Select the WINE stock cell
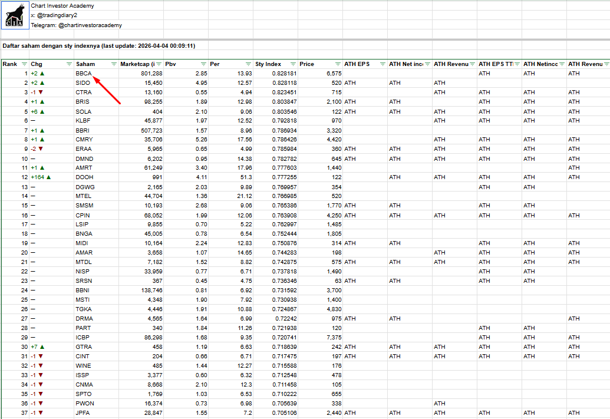This screenshot has width=610, height=419. [97, 366]
